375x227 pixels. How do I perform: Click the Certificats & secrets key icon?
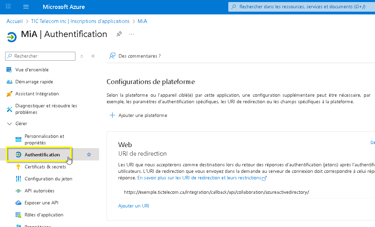tap(18, 167)
